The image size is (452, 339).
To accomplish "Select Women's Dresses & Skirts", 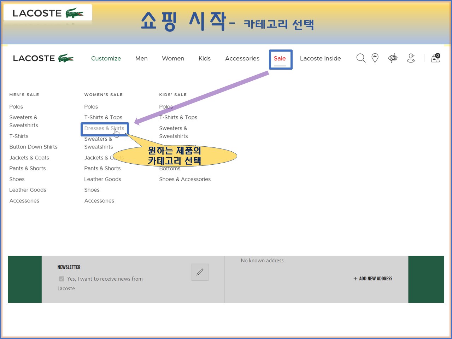I will 104,128.
